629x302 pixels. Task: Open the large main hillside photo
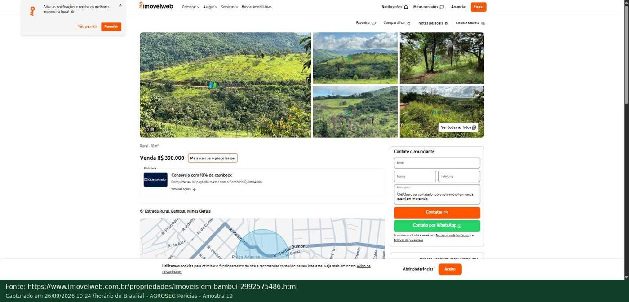tap(226, 85)
